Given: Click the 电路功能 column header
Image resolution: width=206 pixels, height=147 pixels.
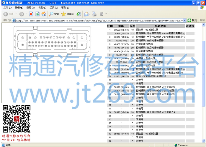Looking at the screenshot, I should pos(161,26).
